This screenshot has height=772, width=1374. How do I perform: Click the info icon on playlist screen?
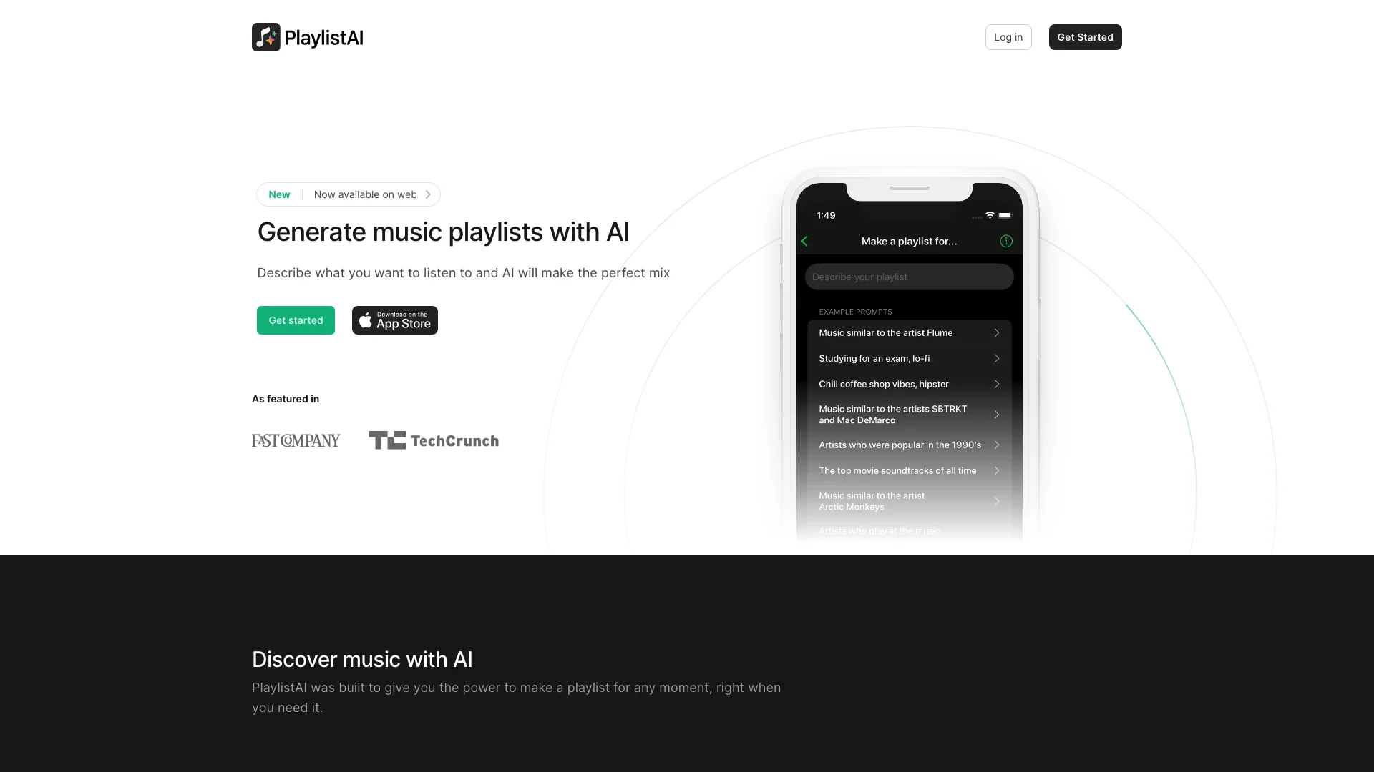coord(1006,242)
